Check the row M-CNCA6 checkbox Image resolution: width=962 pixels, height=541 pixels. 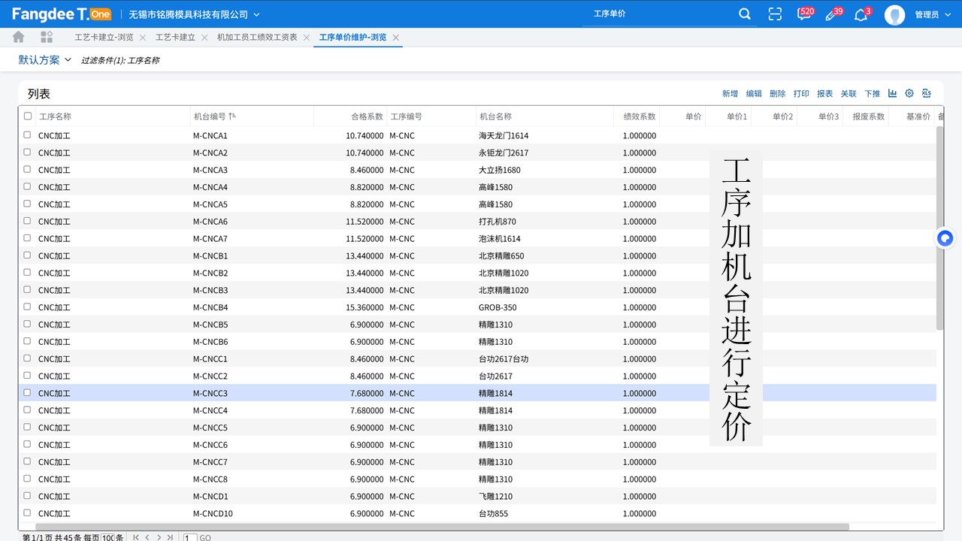pos(28,221)
